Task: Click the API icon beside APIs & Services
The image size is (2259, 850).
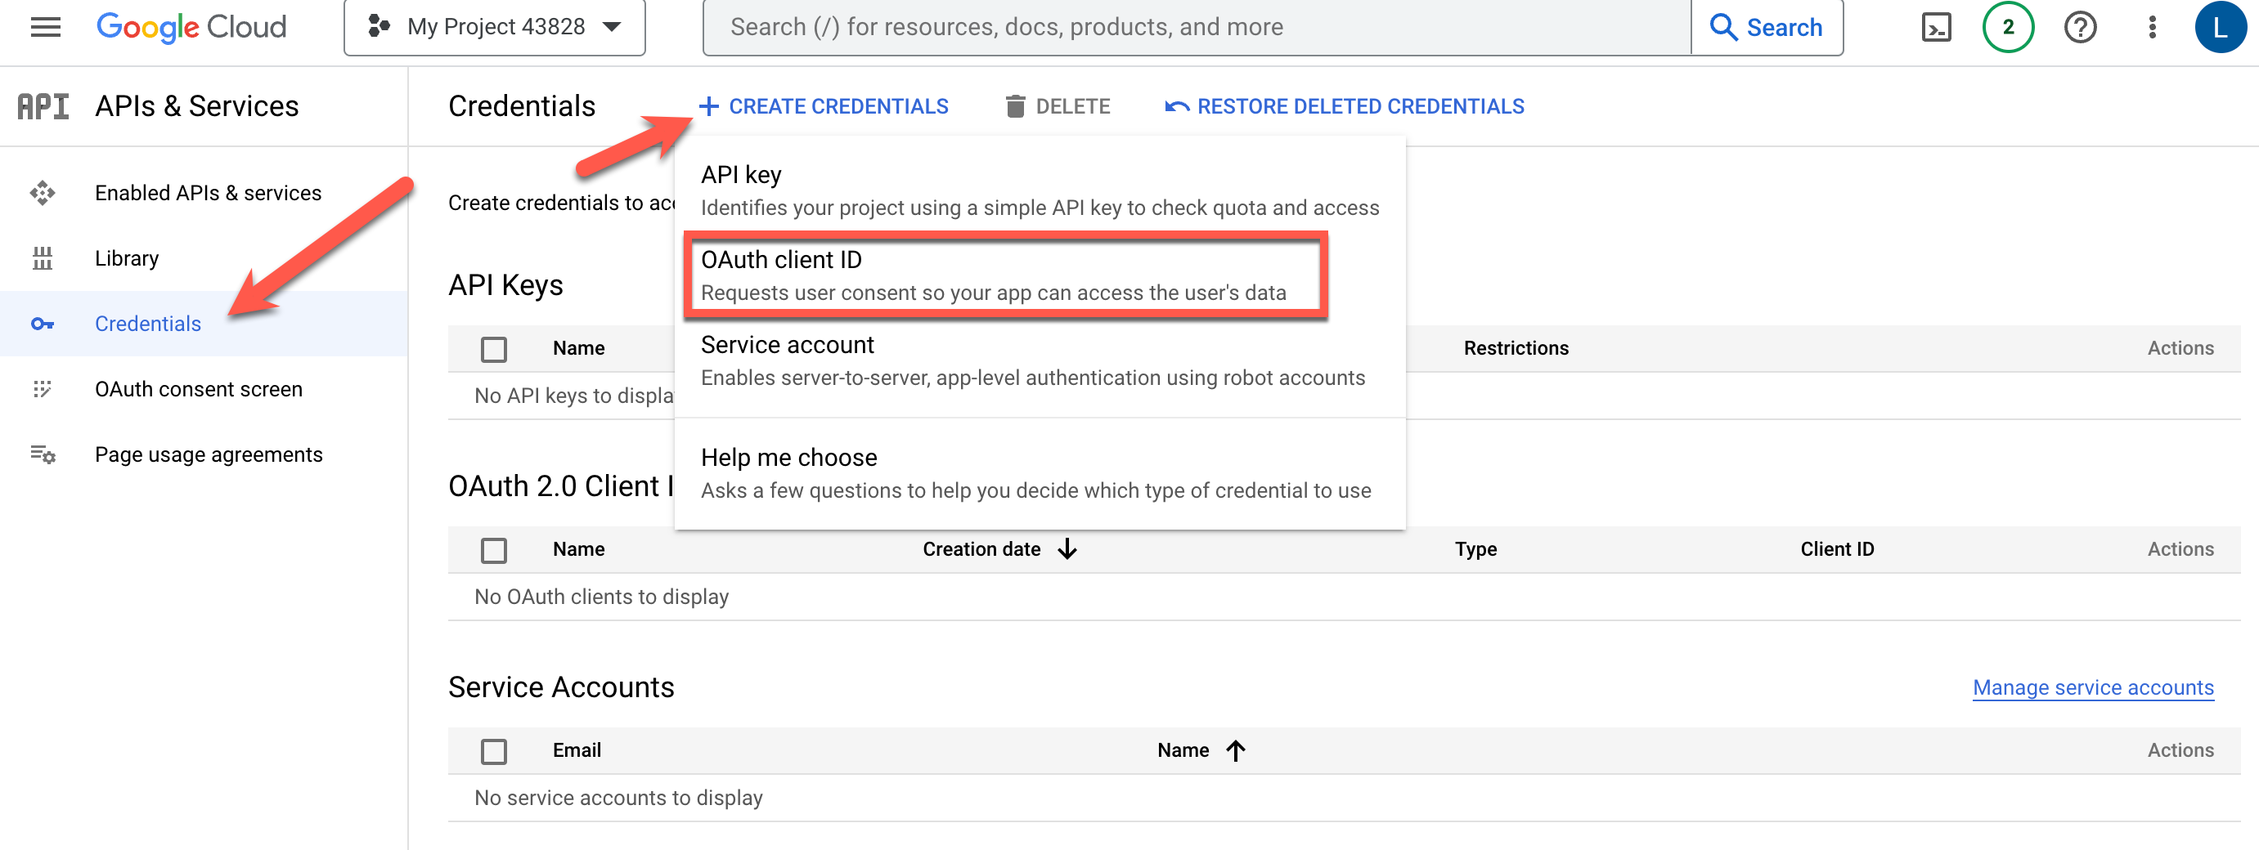Action: coord(43,106)
